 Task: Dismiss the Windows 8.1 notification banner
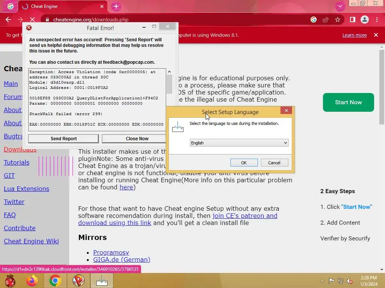tap(376, 35)
